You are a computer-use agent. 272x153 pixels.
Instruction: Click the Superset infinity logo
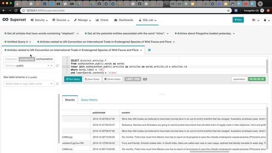[x=6, y=20]
